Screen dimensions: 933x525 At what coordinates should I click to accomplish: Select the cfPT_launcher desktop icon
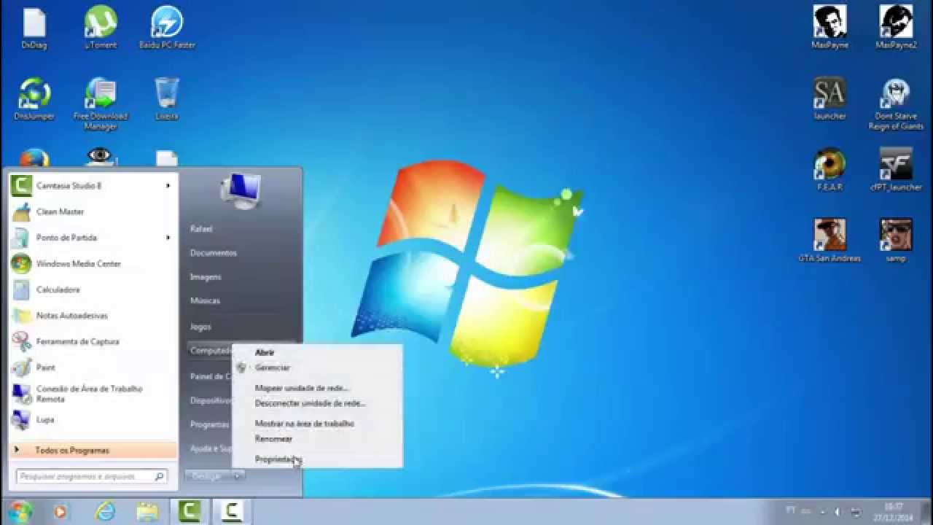896,169
